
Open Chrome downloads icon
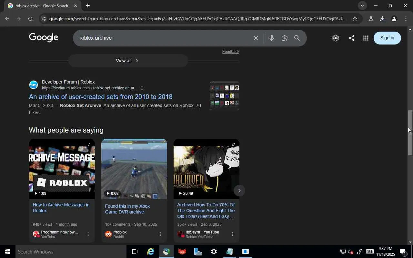tap(383, 19)
